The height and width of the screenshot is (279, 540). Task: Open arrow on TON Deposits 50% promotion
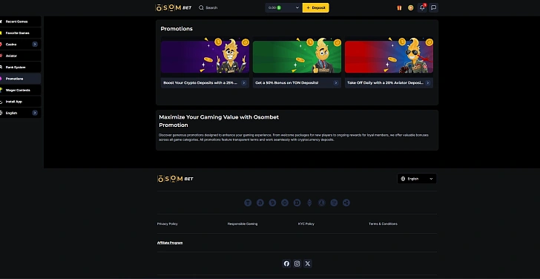(336, 82)
